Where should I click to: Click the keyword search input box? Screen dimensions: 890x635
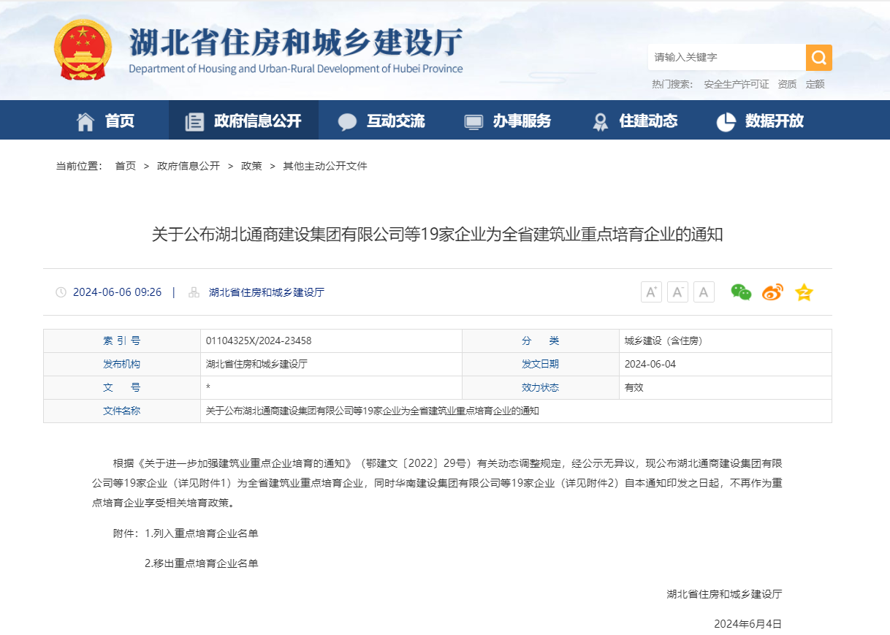(x=726, y=57)
